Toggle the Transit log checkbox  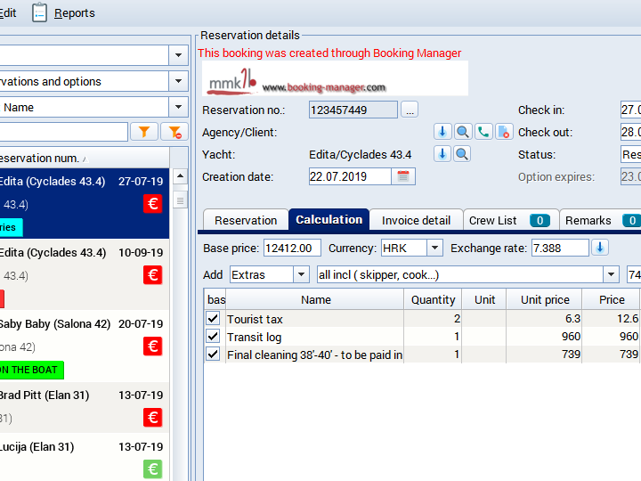tap(213, 337)
